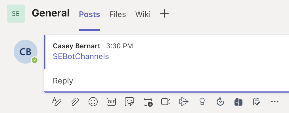Viewport: 289px width, 113px height.
Task: Open the sticker picker
Action: click(129, 102)
